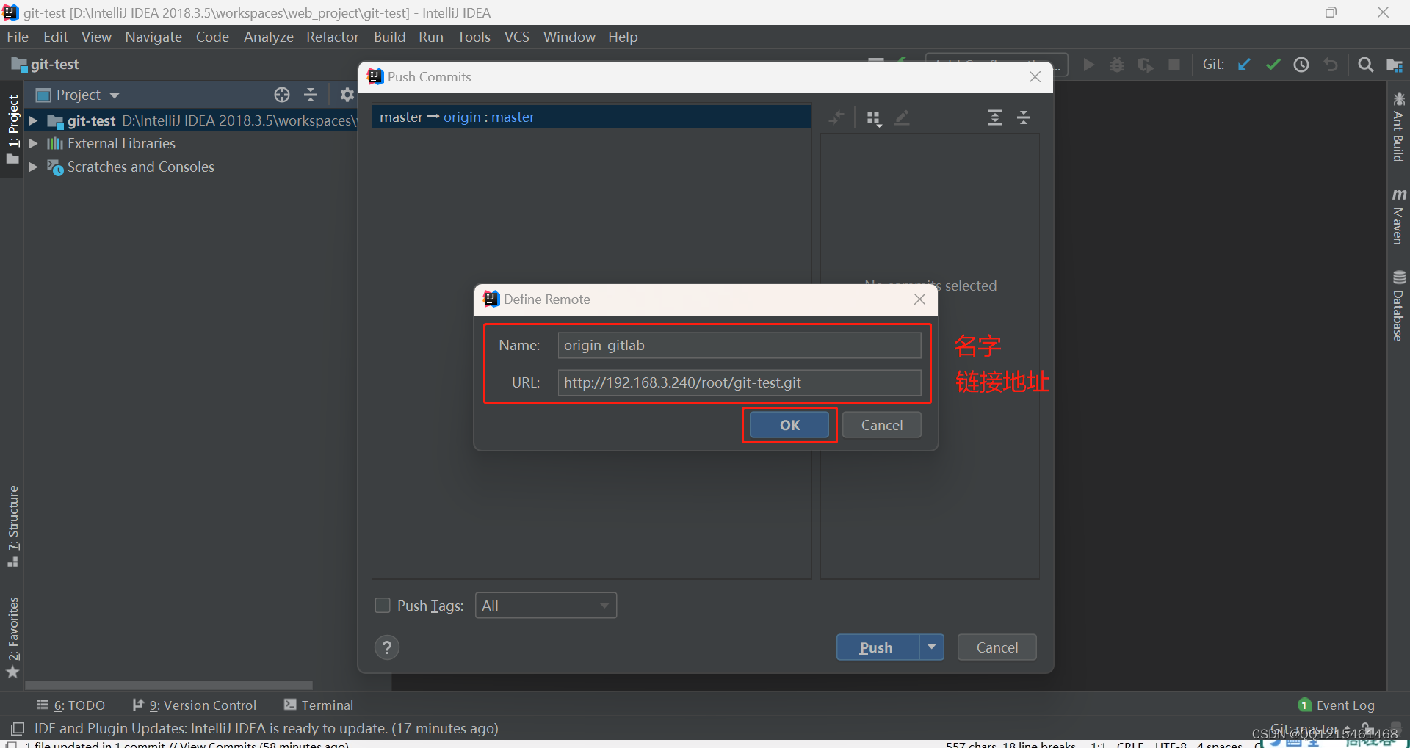Click the Project panel settings gear

point(347,95)
